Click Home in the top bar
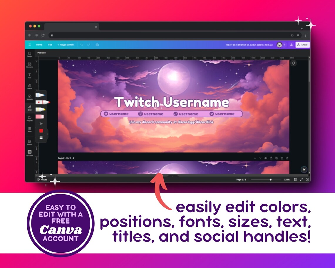 coord(38,45)
